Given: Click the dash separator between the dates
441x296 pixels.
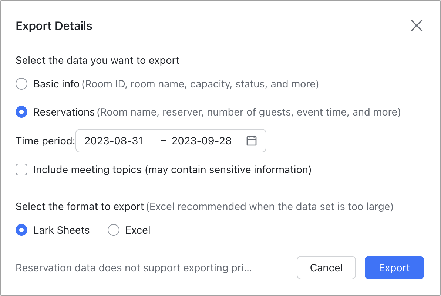Looking at the screenshot, I should [163, 141].
